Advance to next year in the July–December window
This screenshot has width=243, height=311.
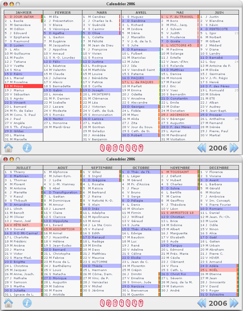click(x=234, y=303)
